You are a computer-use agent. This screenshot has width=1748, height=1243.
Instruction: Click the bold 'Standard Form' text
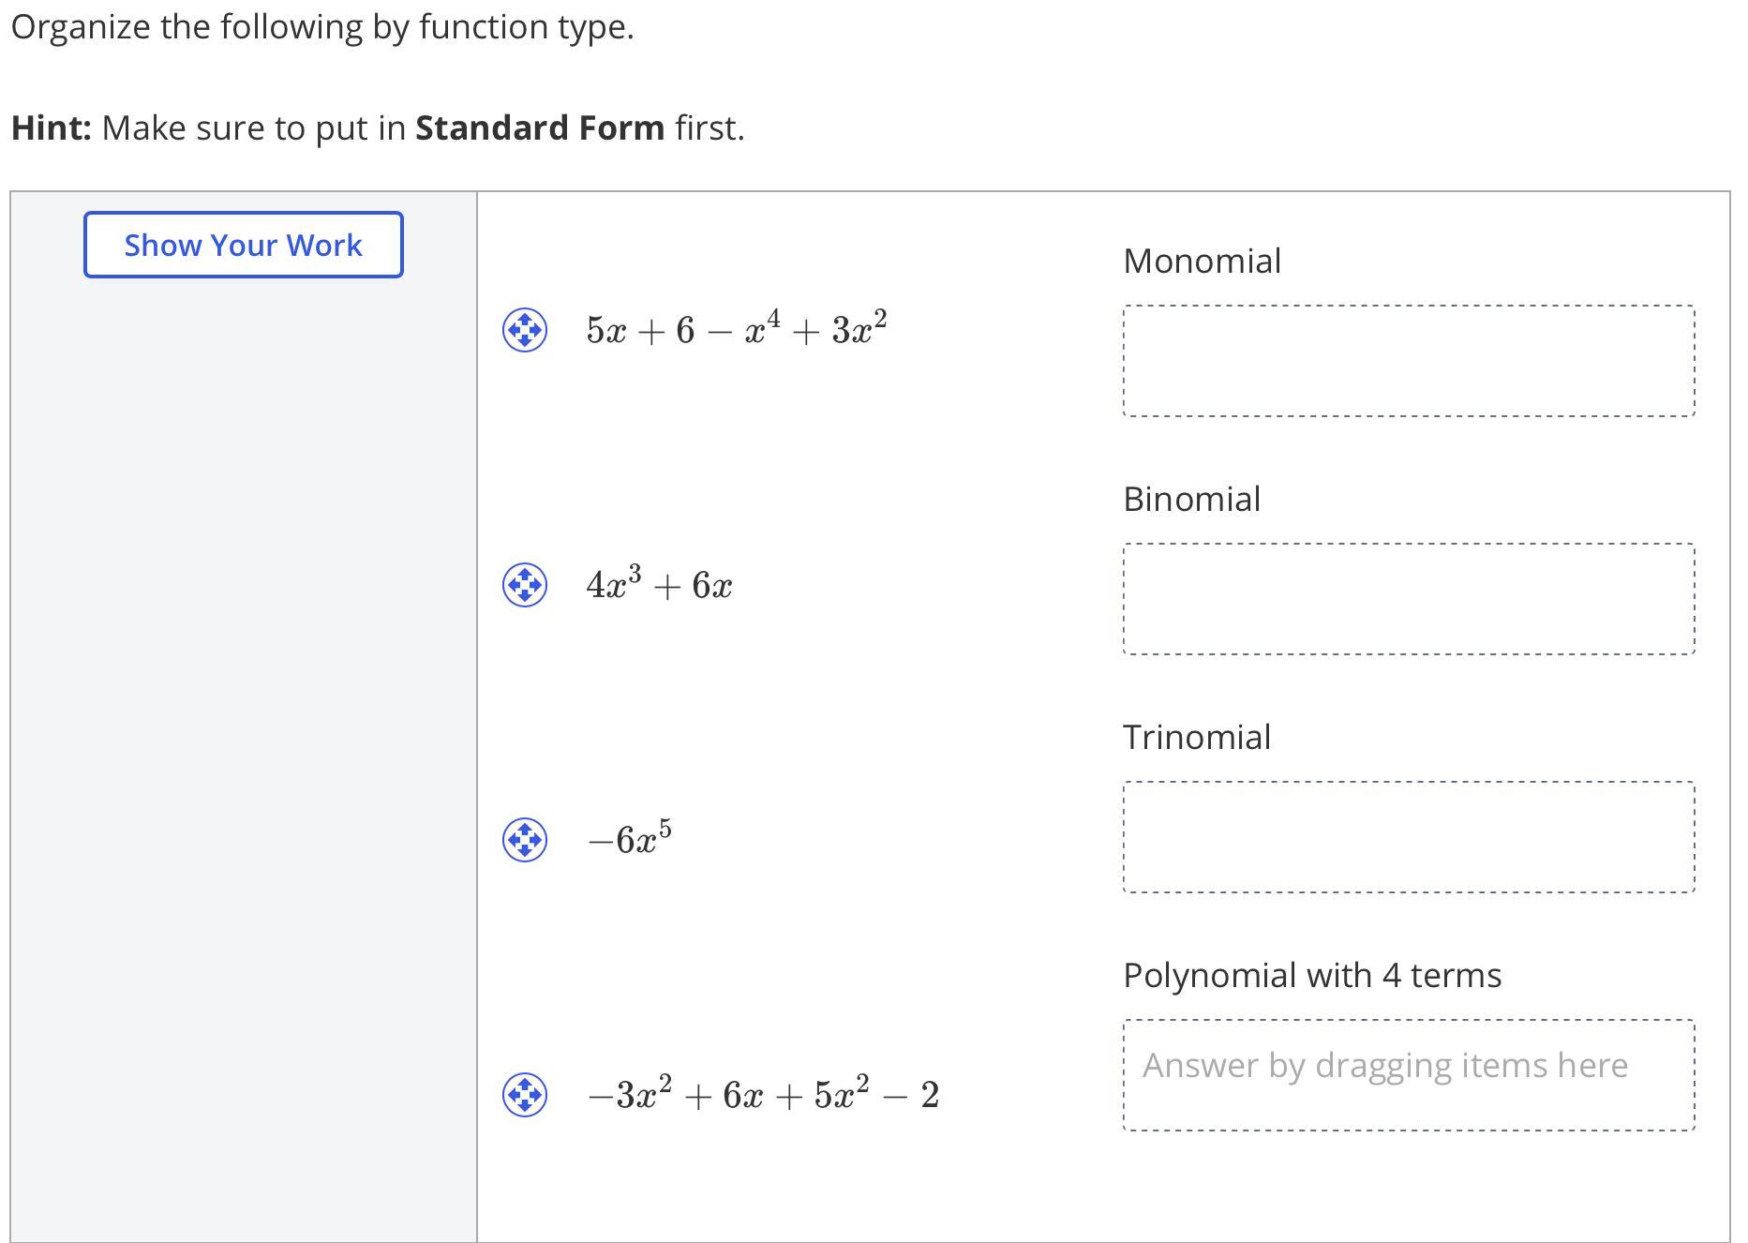click(x=540, y=127)
